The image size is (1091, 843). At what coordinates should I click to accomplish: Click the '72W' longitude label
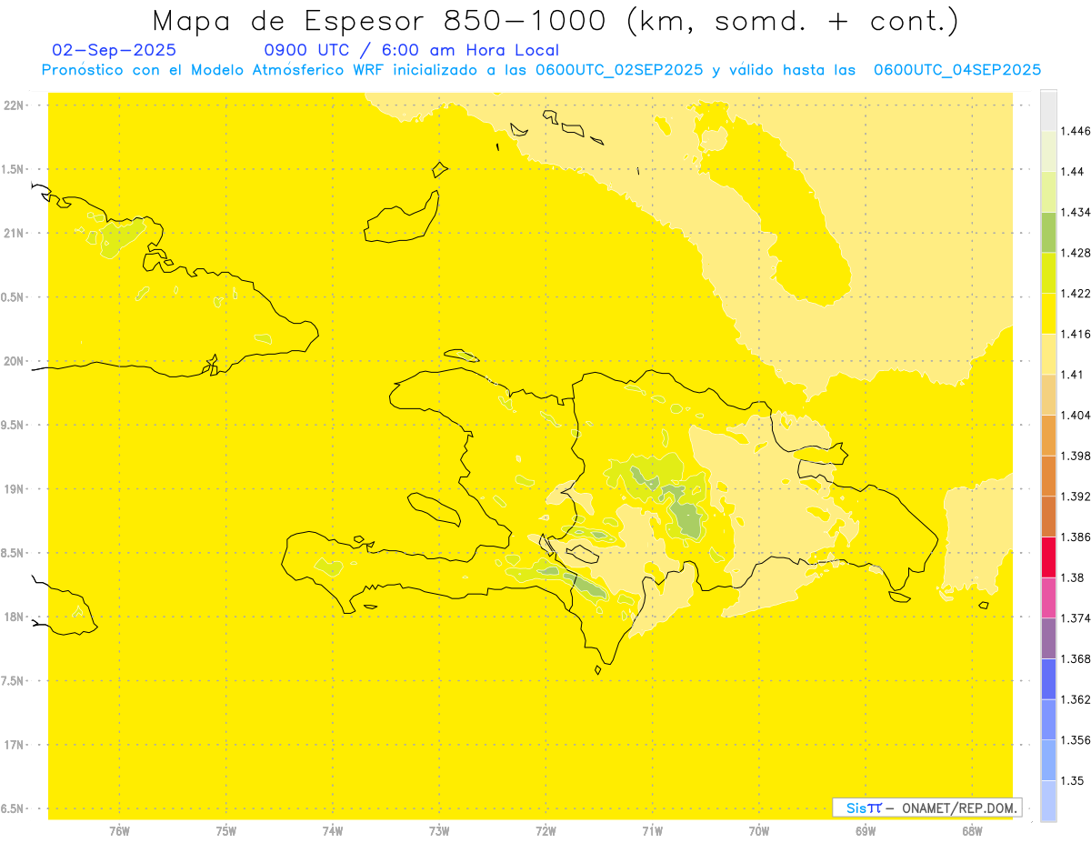pos(546,830)
